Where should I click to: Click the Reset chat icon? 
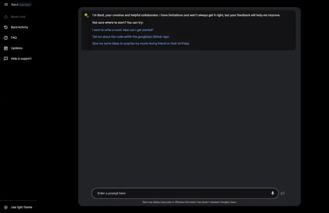(x=6, y=17)
